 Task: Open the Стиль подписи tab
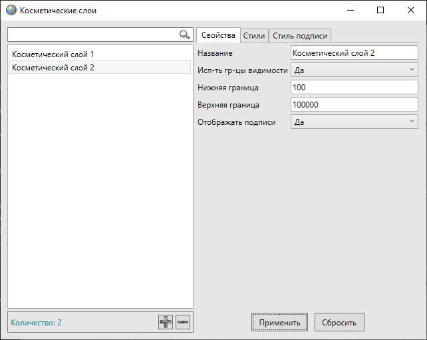(300, 36)
